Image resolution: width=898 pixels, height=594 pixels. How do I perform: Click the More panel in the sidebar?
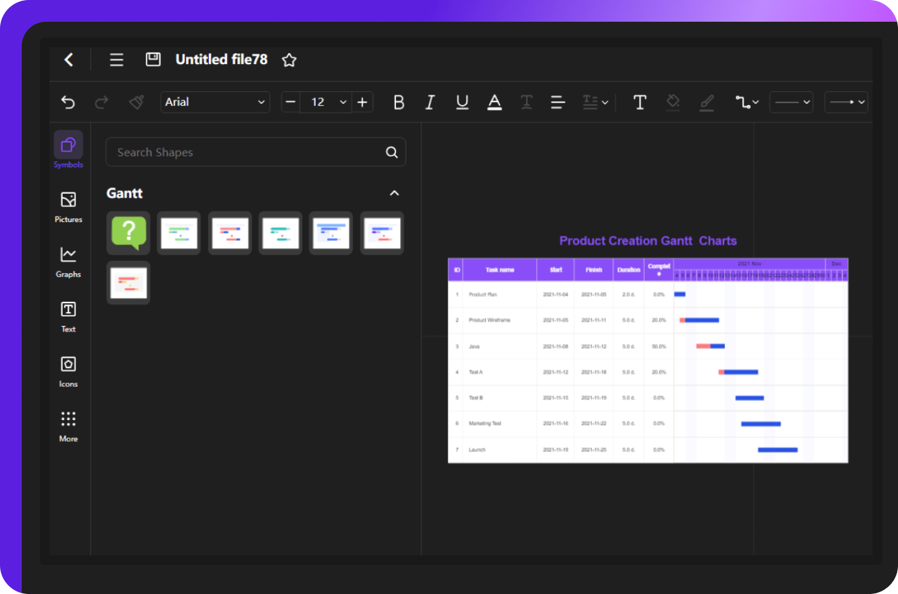[68, 424]
